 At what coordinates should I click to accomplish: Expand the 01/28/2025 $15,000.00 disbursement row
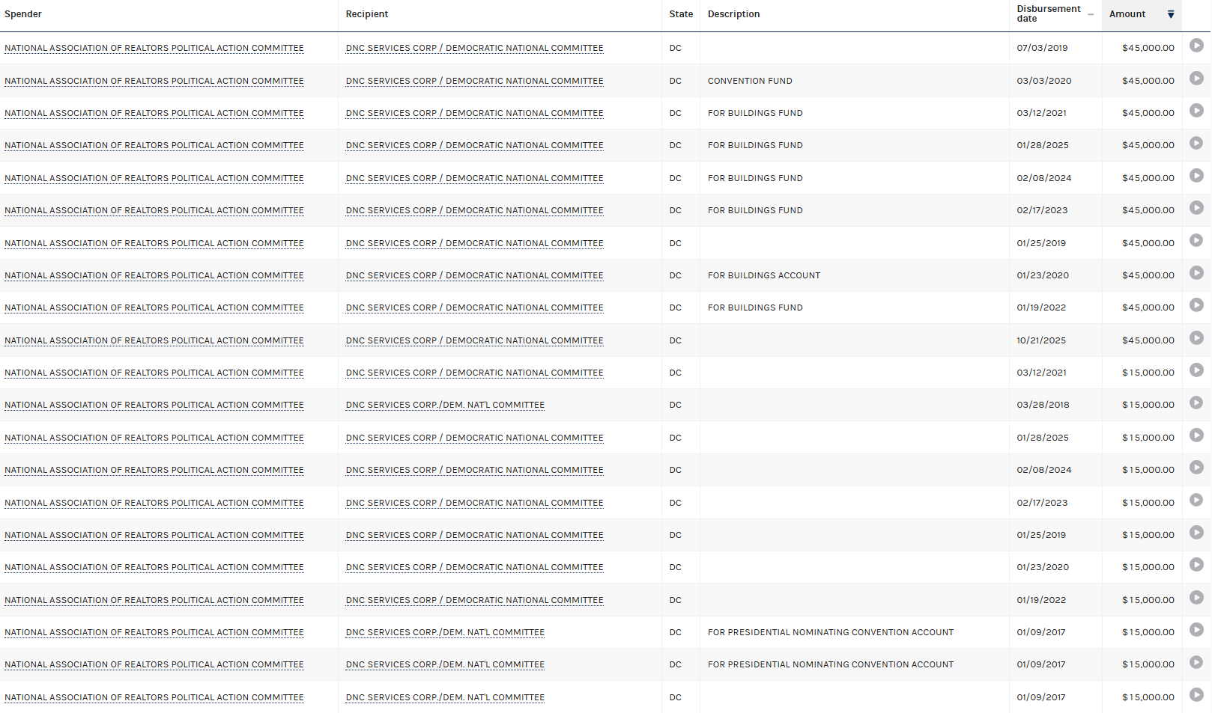tap(1196, 435)
